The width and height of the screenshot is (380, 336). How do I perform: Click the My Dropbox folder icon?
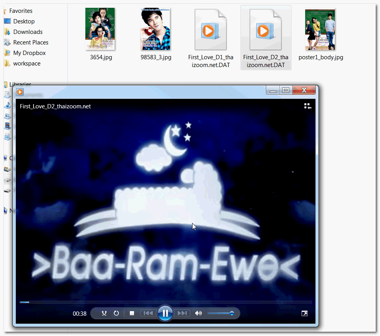pyautogui.click(x=7, y=53)
